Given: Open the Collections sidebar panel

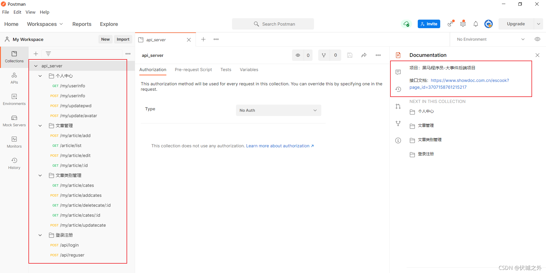Looking at the screenshot, I should click(14, 57).
